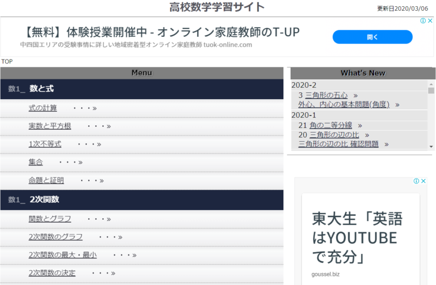Select the 数1_ 2次関数 section header

142,200
